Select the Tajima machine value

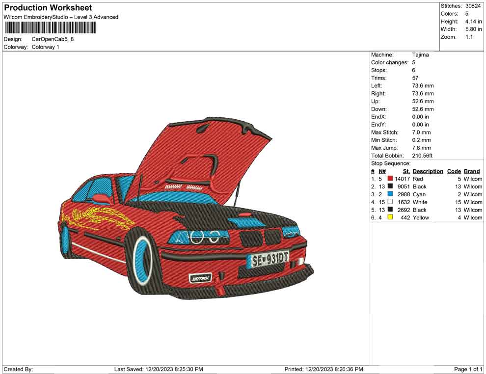click(x=420, y=55)
